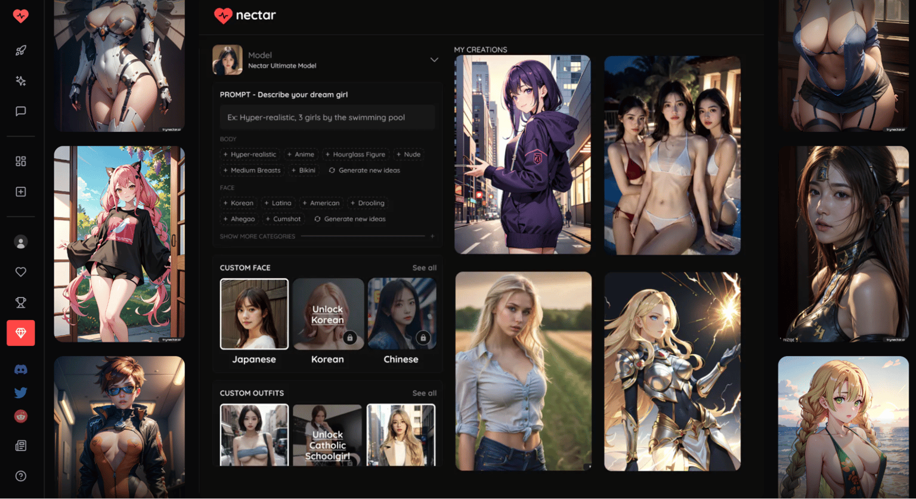
Task: Open the purple-haired hoodie girl creation
Action: [522, 154]
